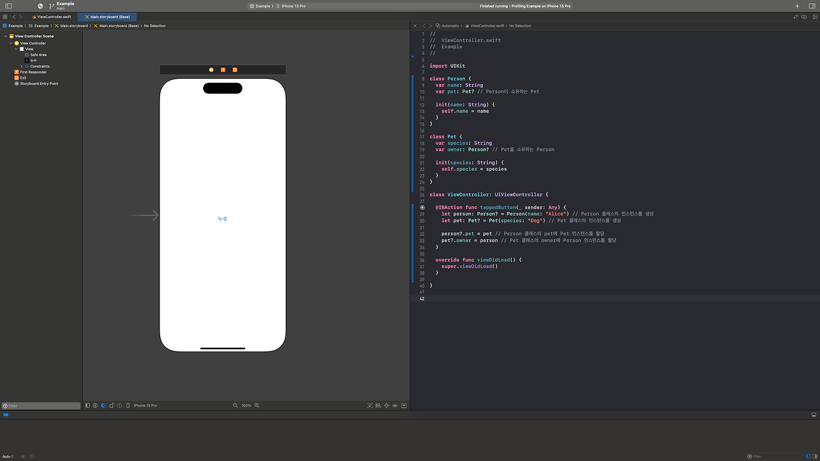
Task: Open the device picker phone icon
Action: (x=128, y=405)
